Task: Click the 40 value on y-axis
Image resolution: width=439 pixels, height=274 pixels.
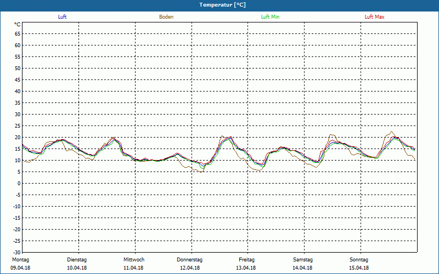Action: [18, 92]
